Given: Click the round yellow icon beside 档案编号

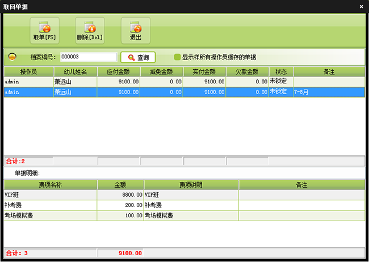Looking at the screenshot, I should point(12,57).
